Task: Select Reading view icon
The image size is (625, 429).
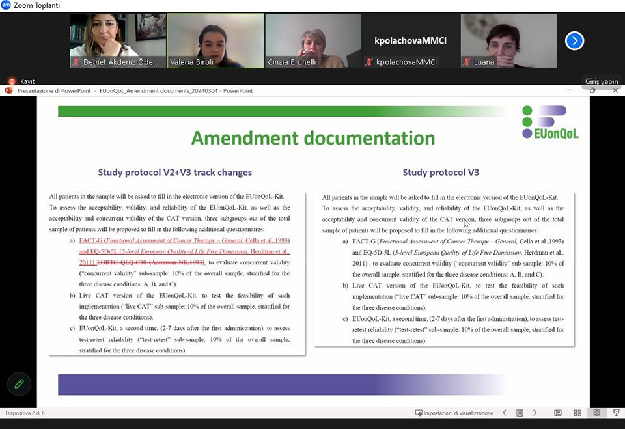Action: pyautogui.click(x=596, y=413)
